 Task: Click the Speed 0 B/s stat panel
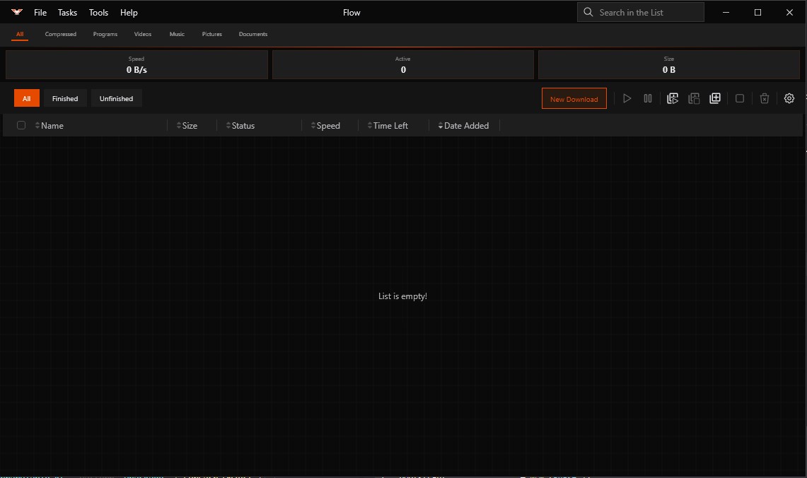[x=137, y=64]
